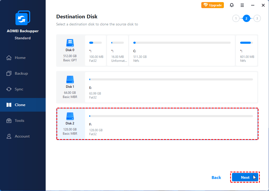Select the 100.00 MB Fat32 partition on Disk 0
Image resolution: width=269 pixels, height=191 pixels.
(96, 51)
